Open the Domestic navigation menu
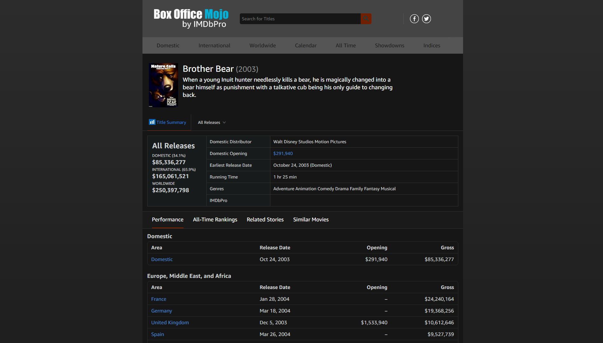The image size is (603, 343). pos(168,45)
